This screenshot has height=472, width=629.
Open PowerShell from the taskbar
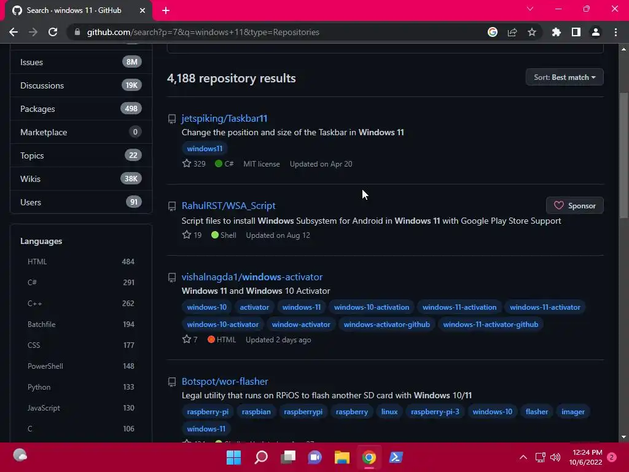point(396,457)
